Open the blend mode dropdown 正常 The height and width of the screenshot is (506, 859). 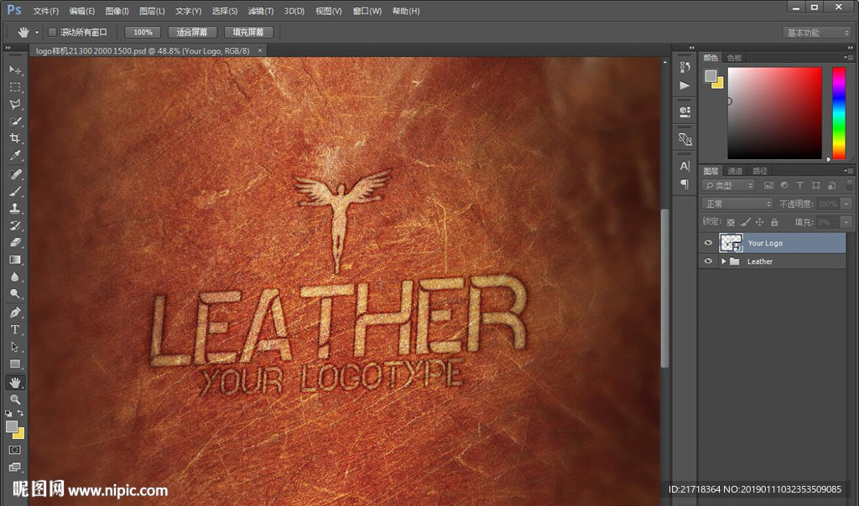pyautogui.click(x=737, y=204)
